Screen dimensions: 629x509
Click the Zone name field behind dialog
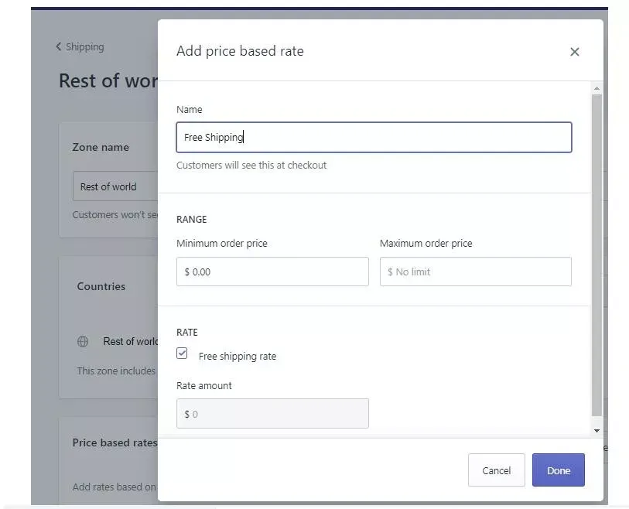point(116,187)
